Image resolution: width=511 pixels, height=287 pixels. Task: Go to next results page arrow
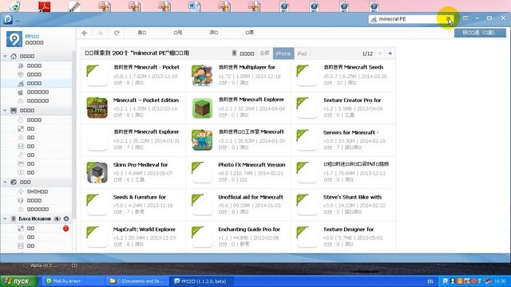[x=390, y=53]
